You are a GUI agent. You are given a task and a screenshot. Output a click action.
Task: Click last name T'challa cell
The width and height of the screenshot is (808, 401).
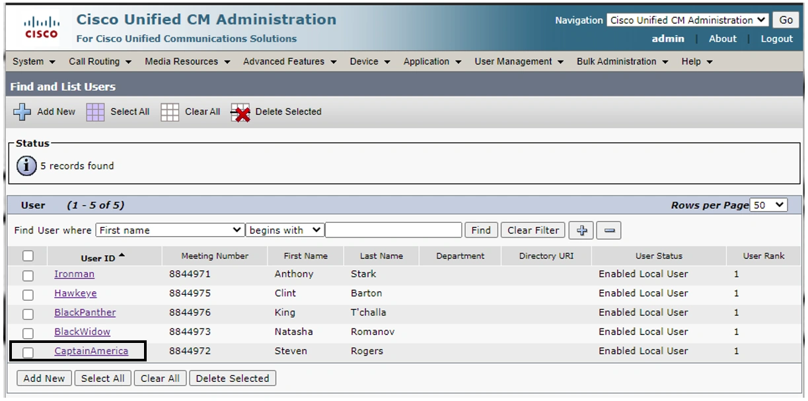[368, 312]
